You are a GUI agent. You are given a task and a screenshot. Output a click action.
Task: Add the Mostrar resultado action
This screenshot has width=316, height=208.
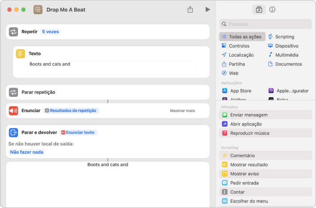coord(265,164)
